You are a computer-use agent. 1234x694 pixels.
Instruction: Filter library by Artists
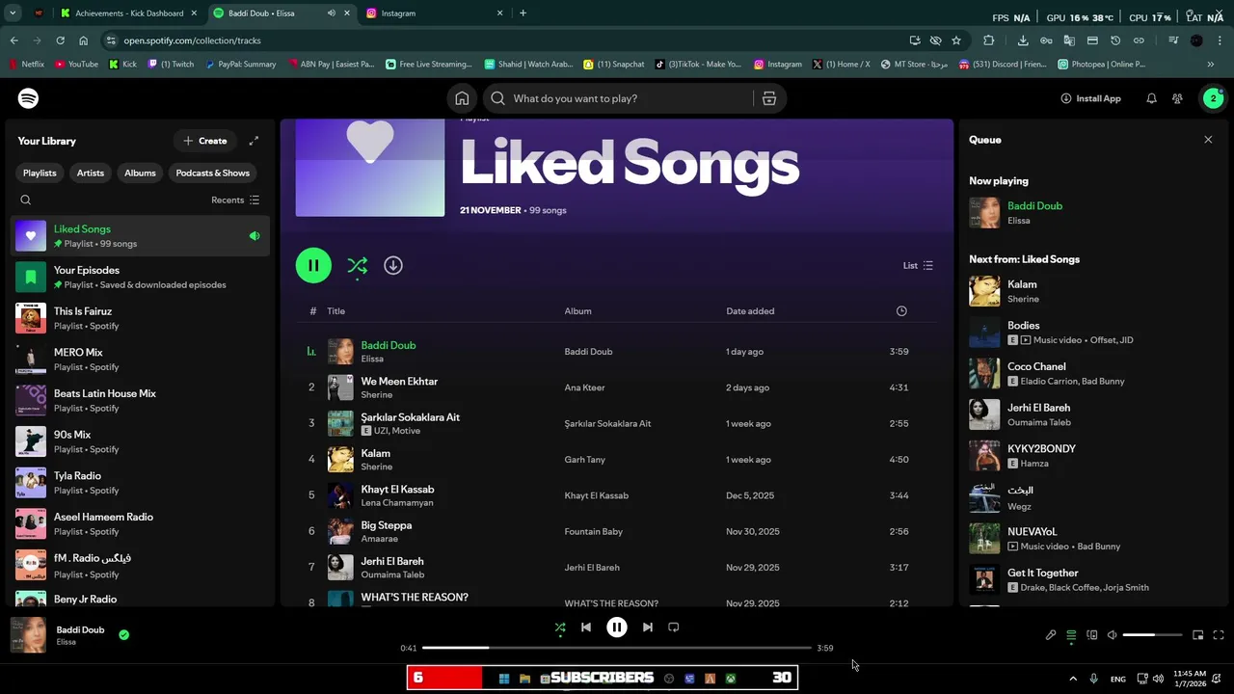tap(91, 173)
